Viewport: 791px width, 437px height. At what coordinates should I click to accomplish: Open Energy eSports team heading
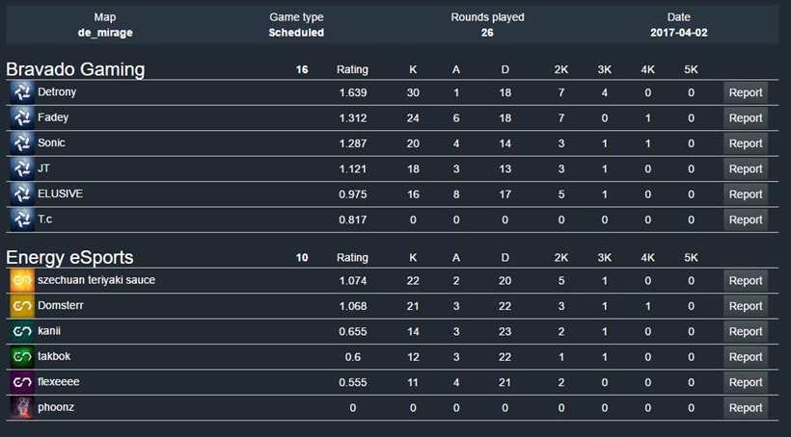(69, 258)
